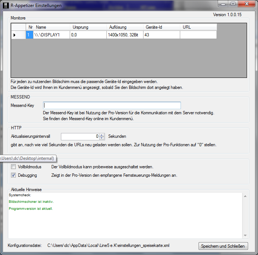The image size is (258, 255).
Task: Uncheck the Debugging checkbox
Action: tap(13, 175)
